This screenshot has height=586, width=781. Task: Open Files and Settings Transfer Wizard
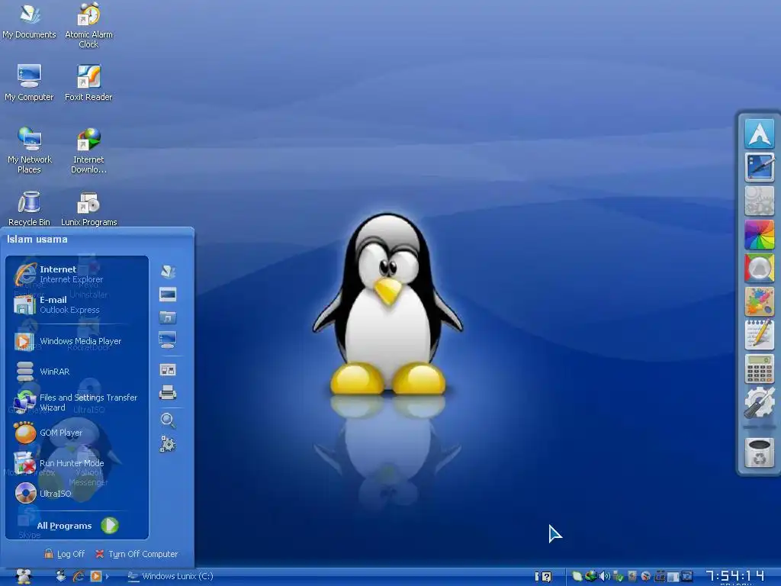coord(76,402)
